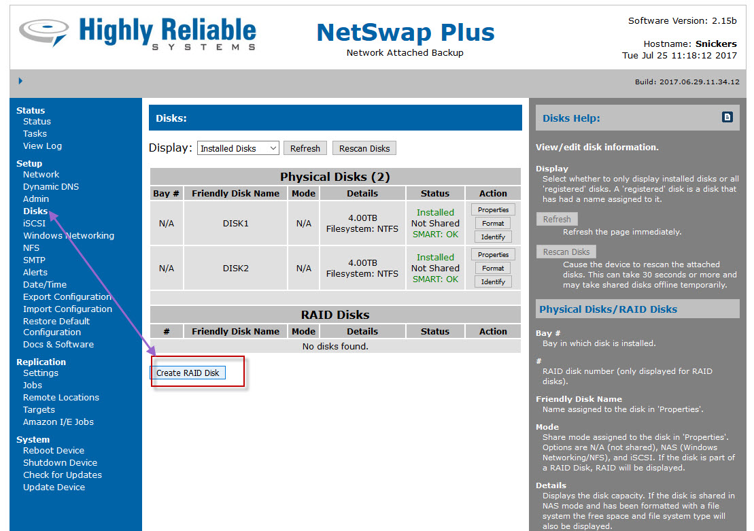Click the Hostname Snickers text
Screen dimensions: 754x531
pos(690,44)
